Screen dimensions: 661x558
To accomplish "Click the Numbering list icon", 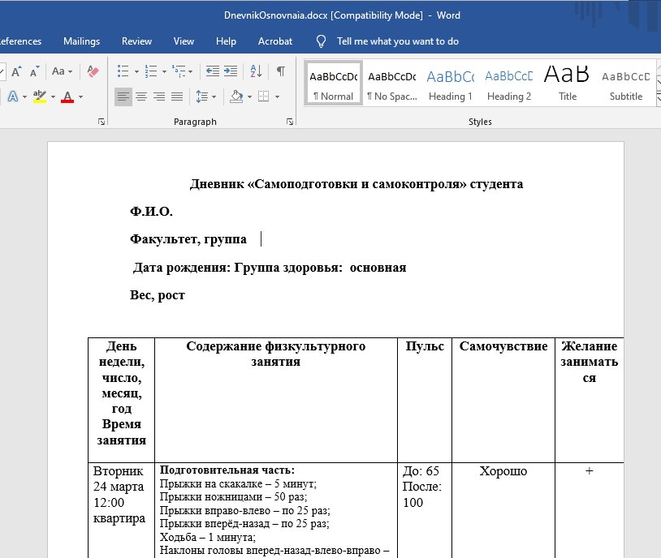I will [x=150, y=71].
